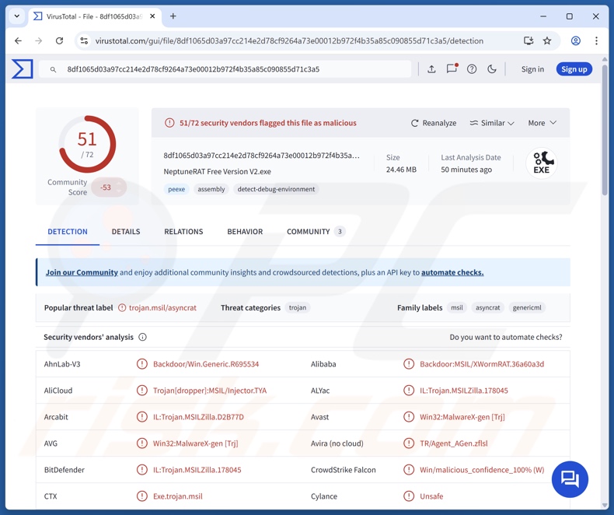Click the Sign up button
The width and height of the screenshot is (614, 515).
click(574, 69)
